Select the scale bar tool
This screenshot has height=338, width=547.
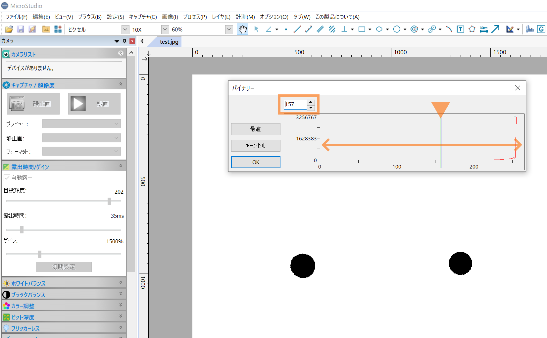point(483,29)
